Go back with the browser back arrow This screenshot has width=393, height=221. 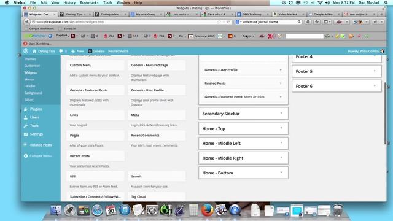click(x=27, y=22)
